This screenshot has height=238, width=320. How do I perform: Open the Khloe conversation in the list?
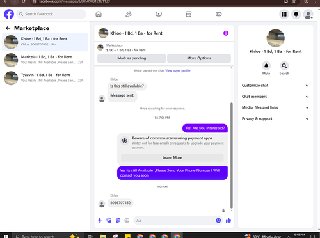45,42
